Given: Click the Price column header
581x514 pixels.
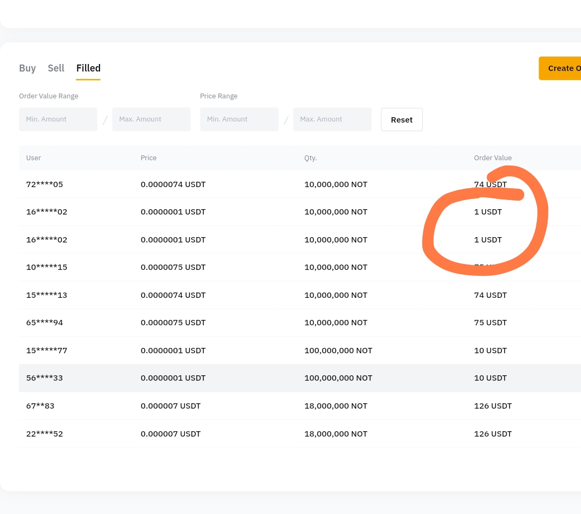Looking at the screenshot, I should tap(148, 158).
